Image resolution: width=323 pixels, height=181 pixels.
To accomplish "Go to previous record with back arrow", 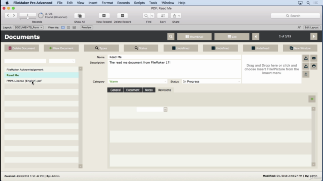I will [x=8, y=15].
